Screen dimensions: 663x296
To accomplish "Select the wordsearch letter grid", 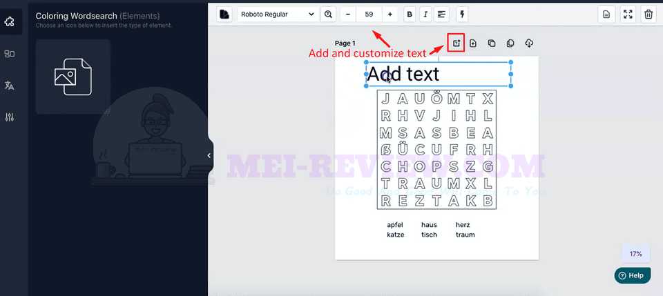I will 436,150.
